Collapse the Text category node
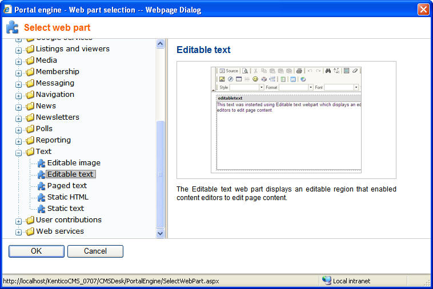433x289 pixels. (18, 153)
